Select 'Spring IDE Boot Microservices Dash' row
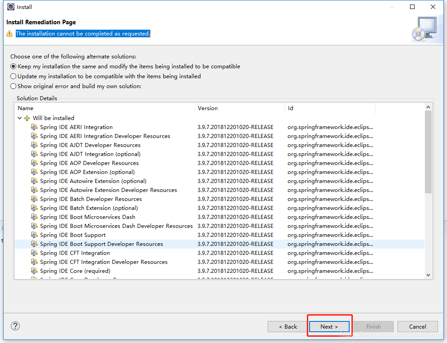 [x=219, y=217]
